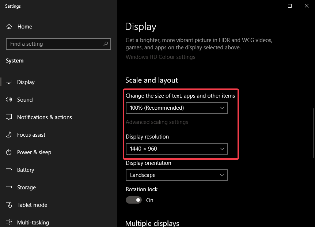The height and width of the screenshot is (227, 315).
Task: Open Windows HD Colour settings link
Action: pyautogui.click(x=160, y=57)
